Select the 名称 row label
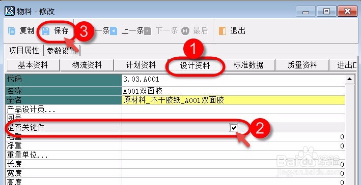 pos(64,91)
